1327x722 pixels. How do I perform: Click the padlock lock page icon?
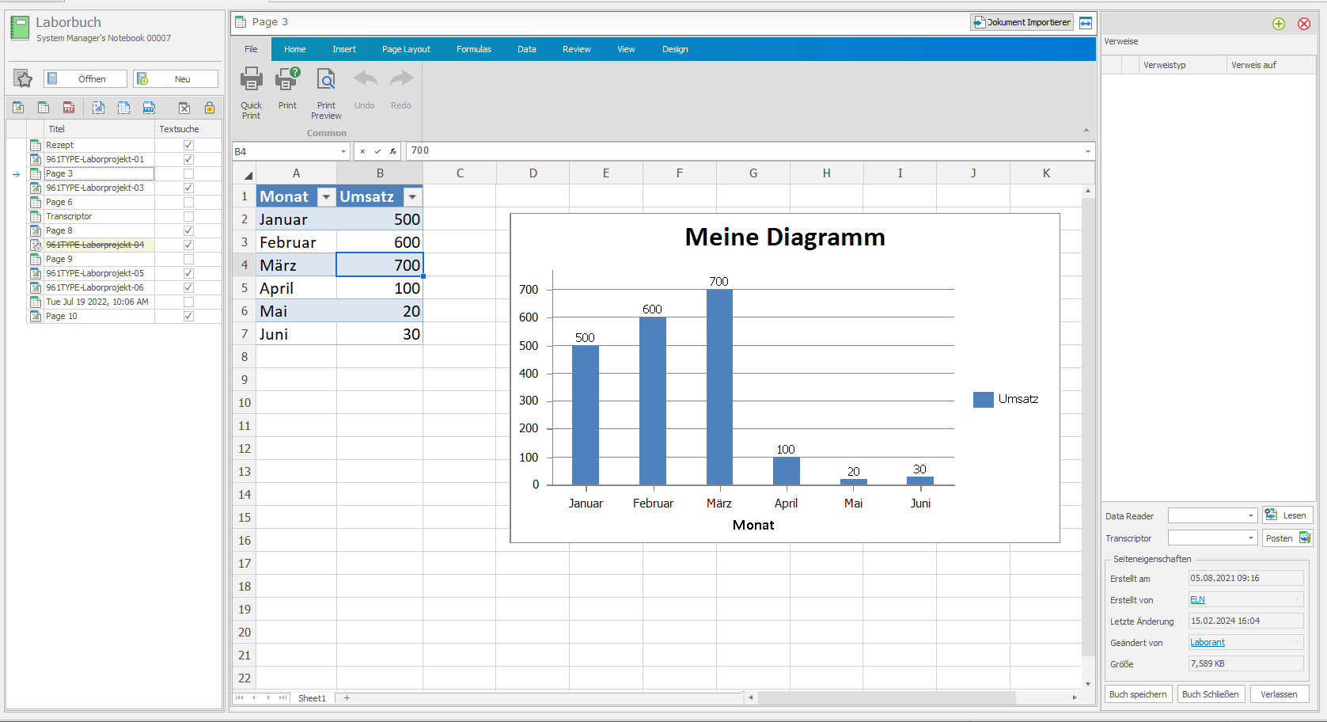pyautogui.click(x=210, y=108)
